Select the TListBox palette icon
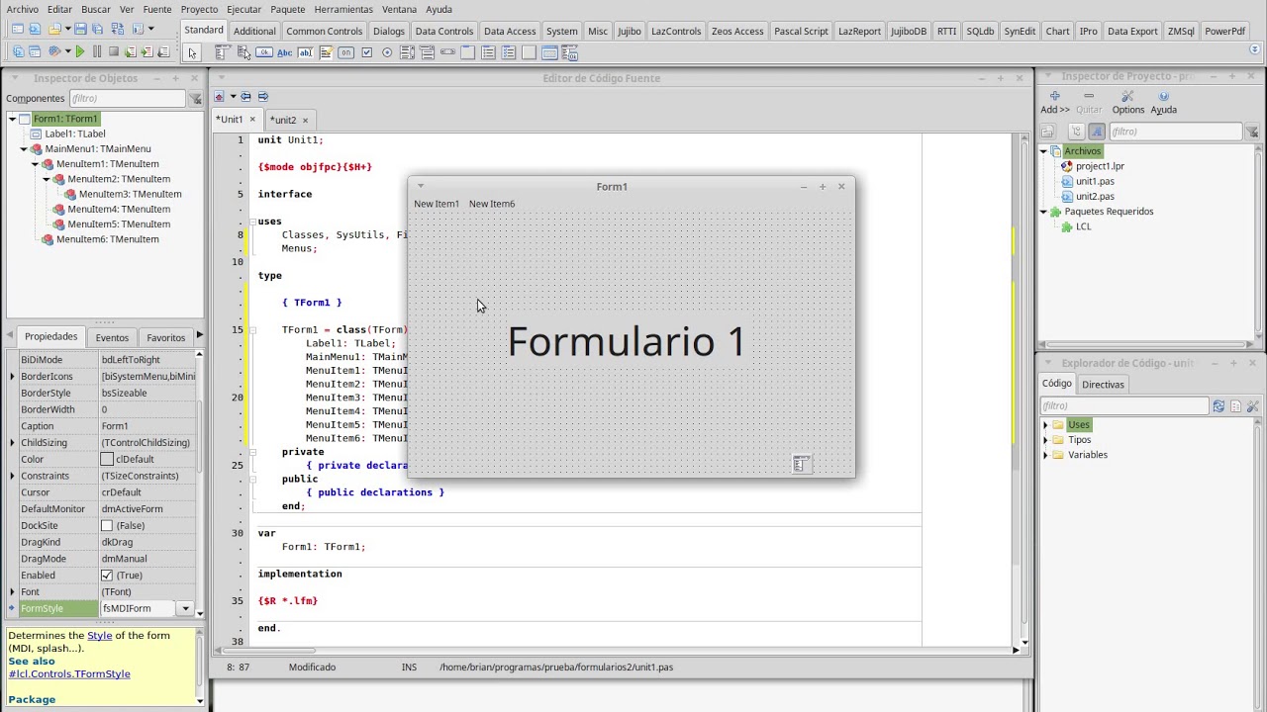1267x712 pixels. point(408,52)
